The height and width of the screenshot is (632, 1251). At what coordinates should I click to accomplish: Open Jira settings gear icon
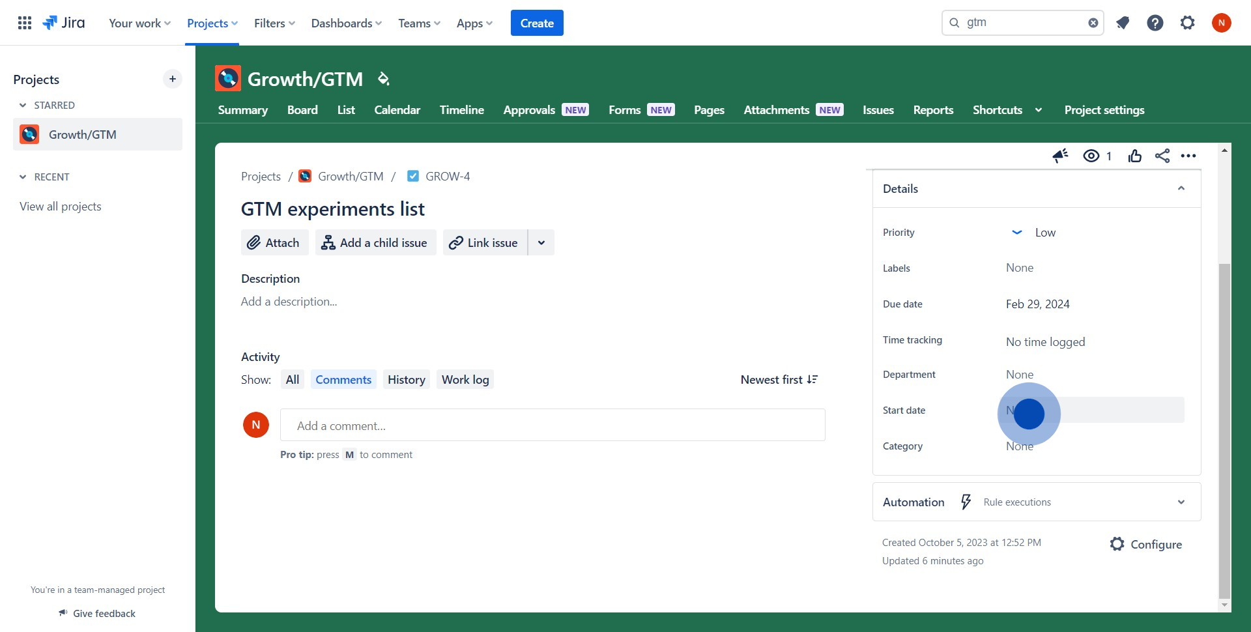click(x=1188, y=23)
